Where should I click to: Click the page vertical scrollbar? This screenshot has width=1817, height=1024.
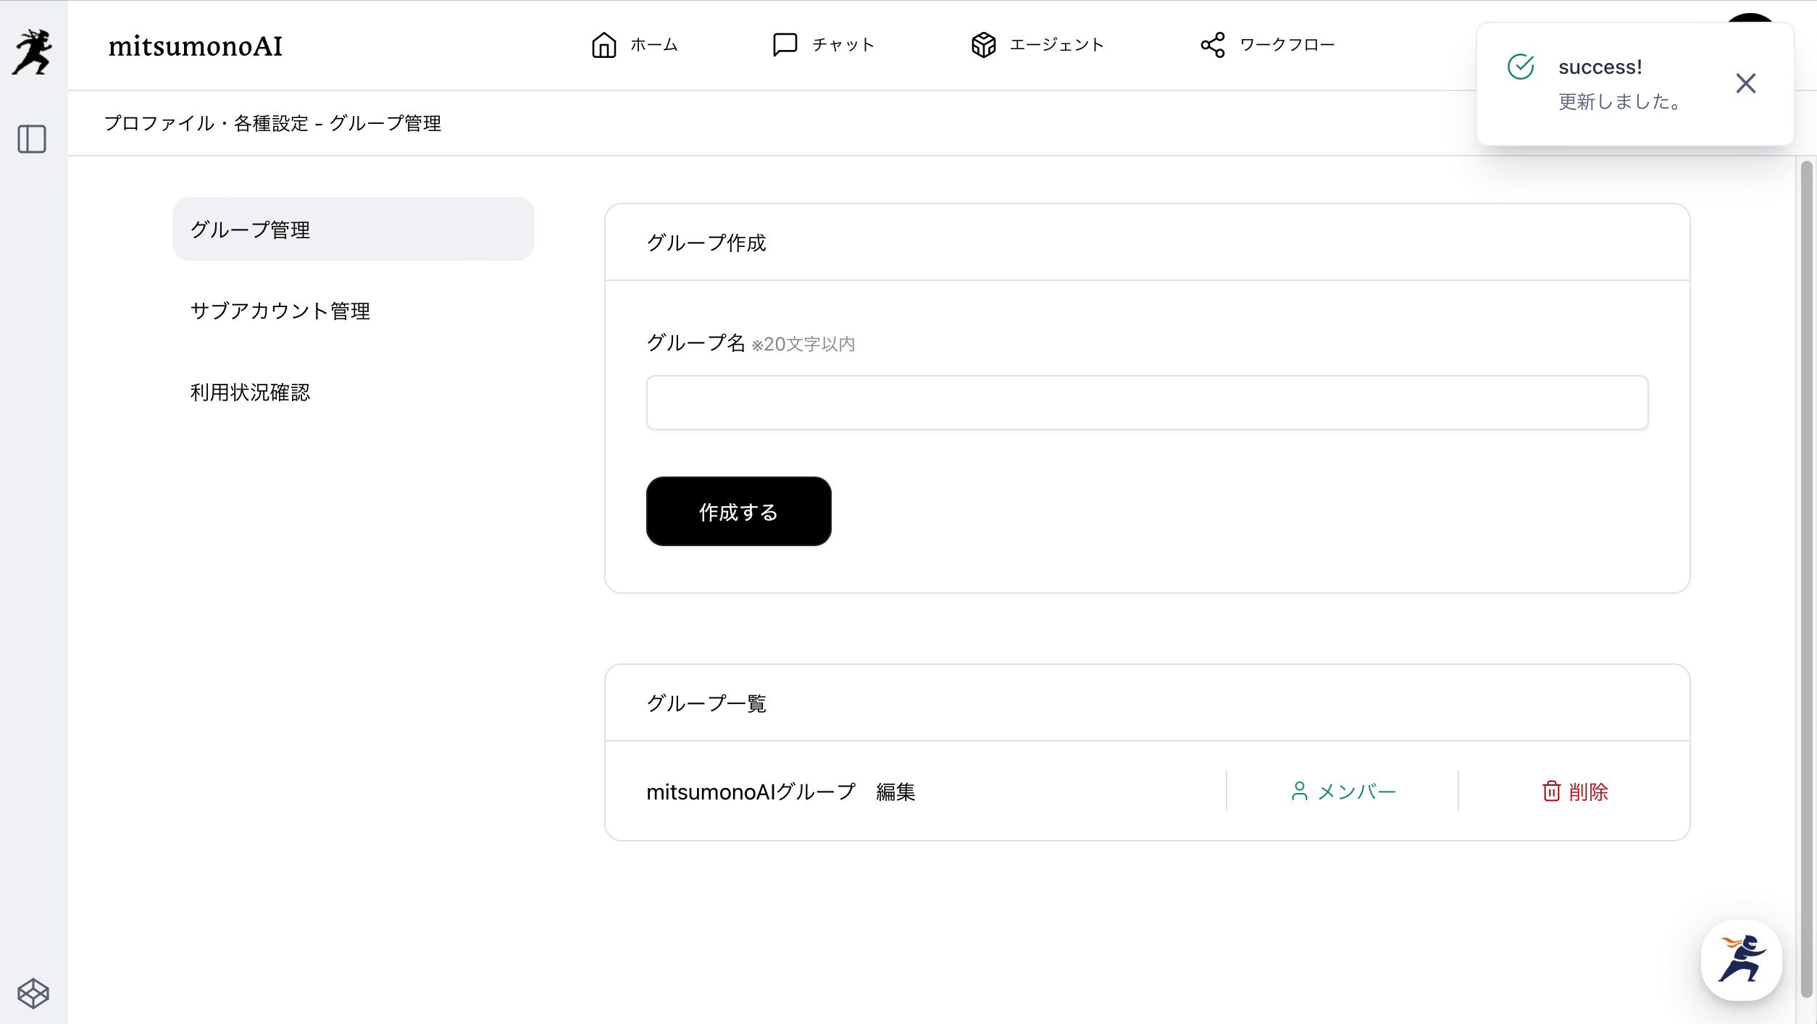coord(1805,579)
